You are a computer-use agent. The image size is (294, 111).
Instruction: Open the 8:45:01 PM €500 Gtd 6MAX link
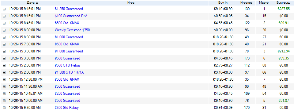67,23
